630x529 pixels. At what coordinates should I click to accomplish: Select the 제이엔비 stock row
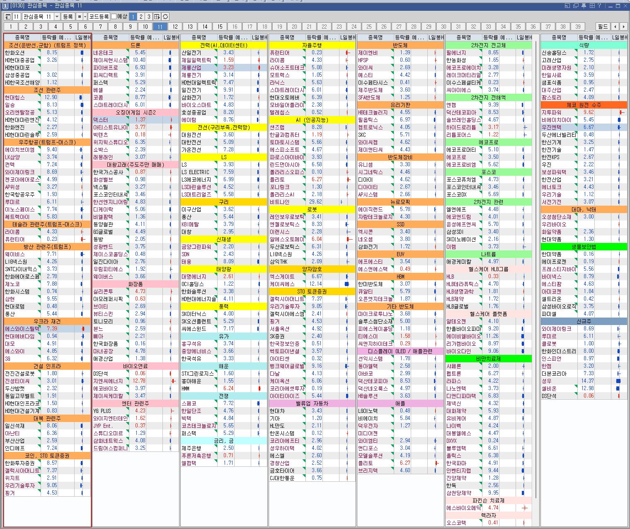400,53
